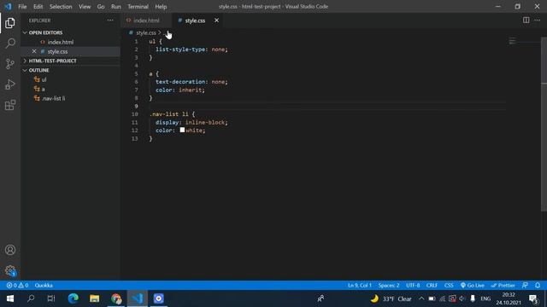
Task: Switch to the index.html tab
Action: pyautogui.click(x=146, y=20)
